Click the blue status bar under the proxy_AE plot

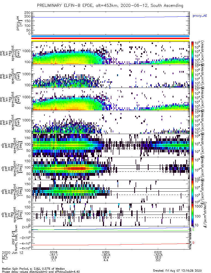[111, 36]
